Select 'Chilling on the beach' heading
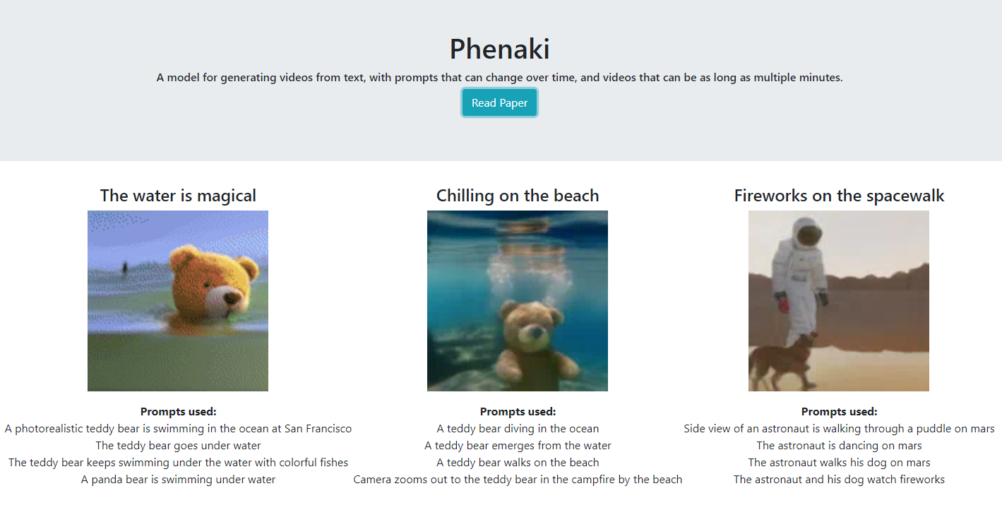This screenshot has width=1002, height=527. coord(518,196)
